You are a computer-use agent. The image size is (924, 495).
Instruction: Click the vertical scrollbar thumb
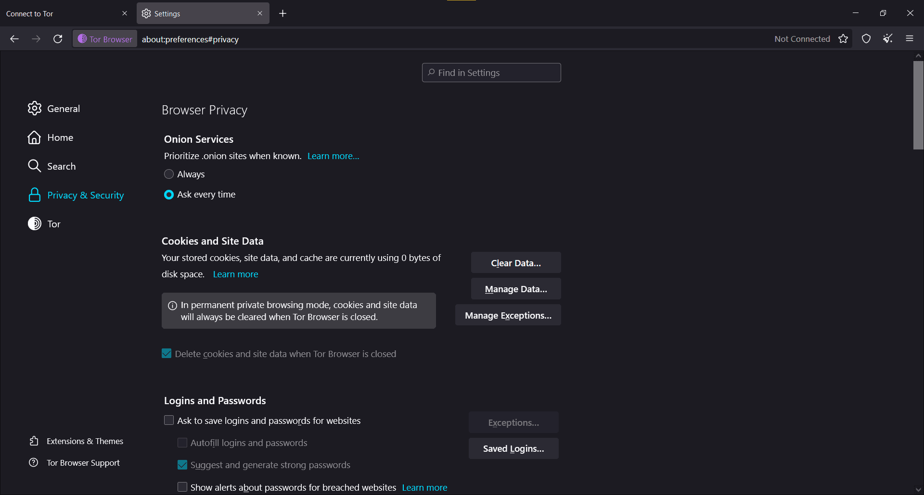(x=918, y=105)
